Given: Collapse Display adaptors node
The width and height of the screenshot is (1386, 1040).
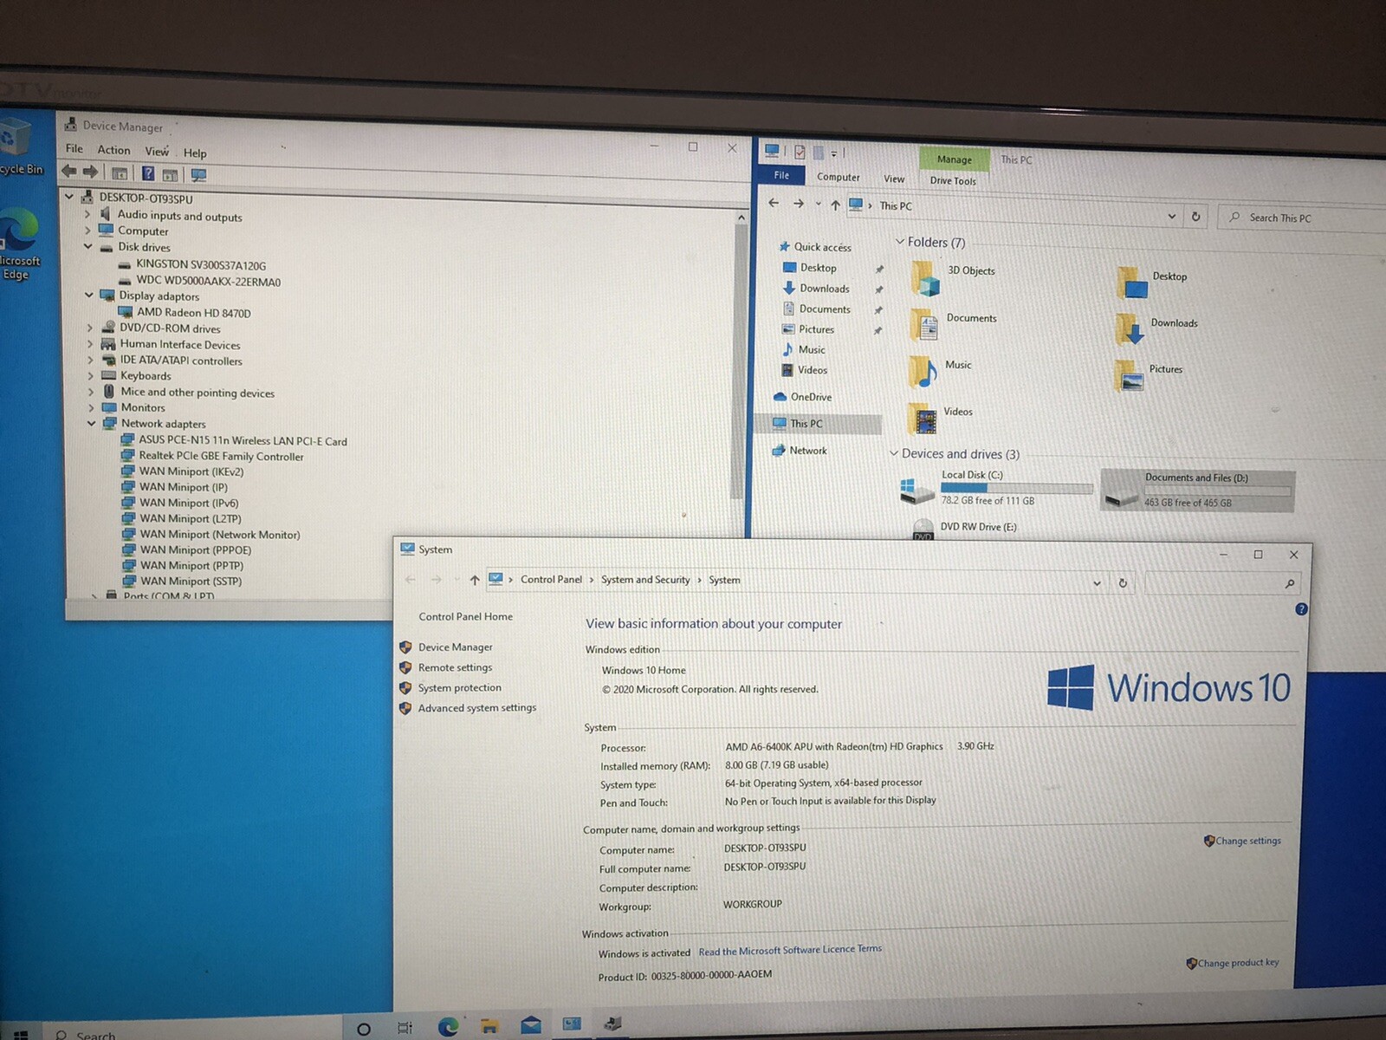Looking at the screenshot, I should click(x=88, y=295).
